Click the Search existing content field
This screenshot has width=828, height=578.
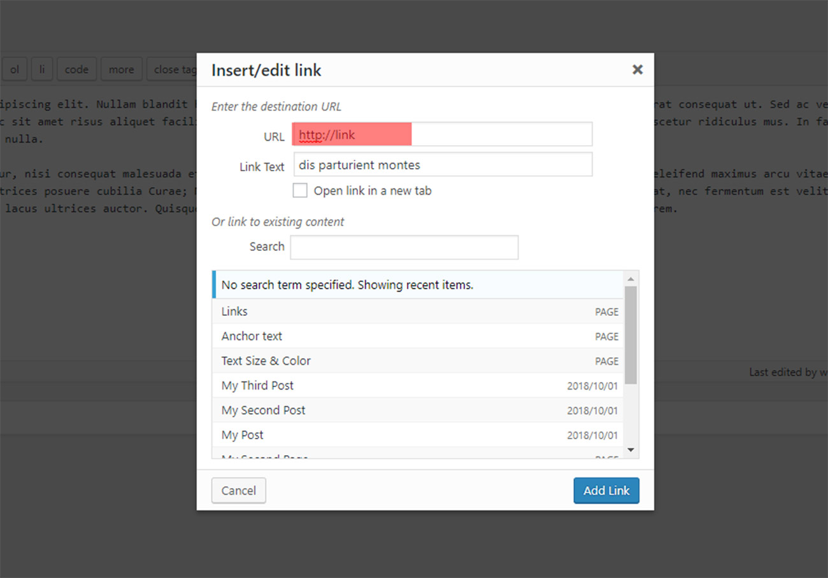click(404, 247)
